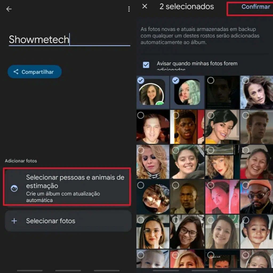Open the Selecionar fotos option
This screenshot has height=273, width=273.
click(68, 221)
